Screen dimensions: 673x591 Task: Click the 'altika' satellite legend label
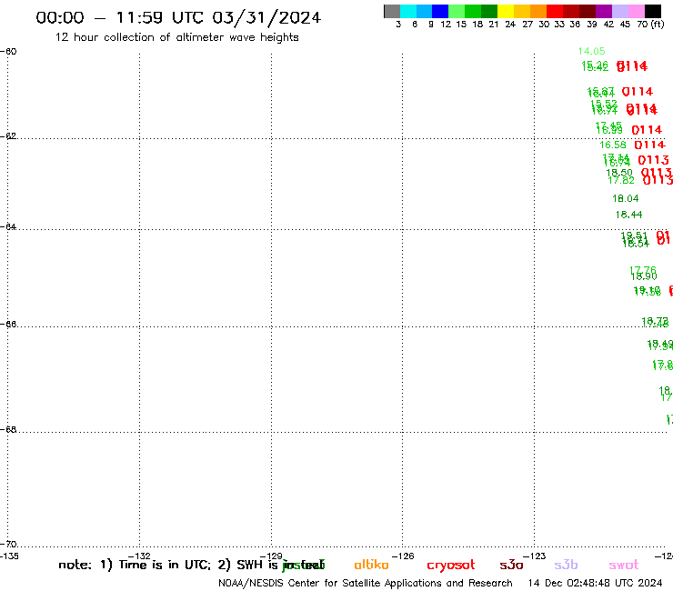tap(371, 565)
